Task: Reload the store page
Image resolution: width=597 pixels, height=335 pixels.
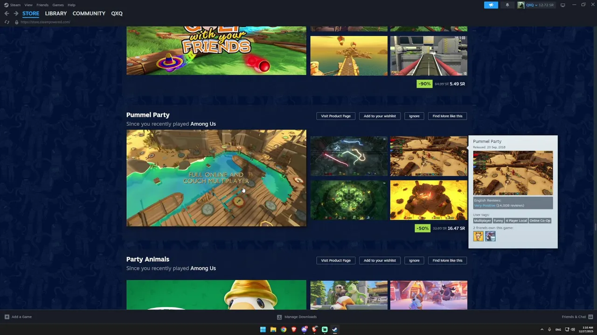Action: click(7, 22)
